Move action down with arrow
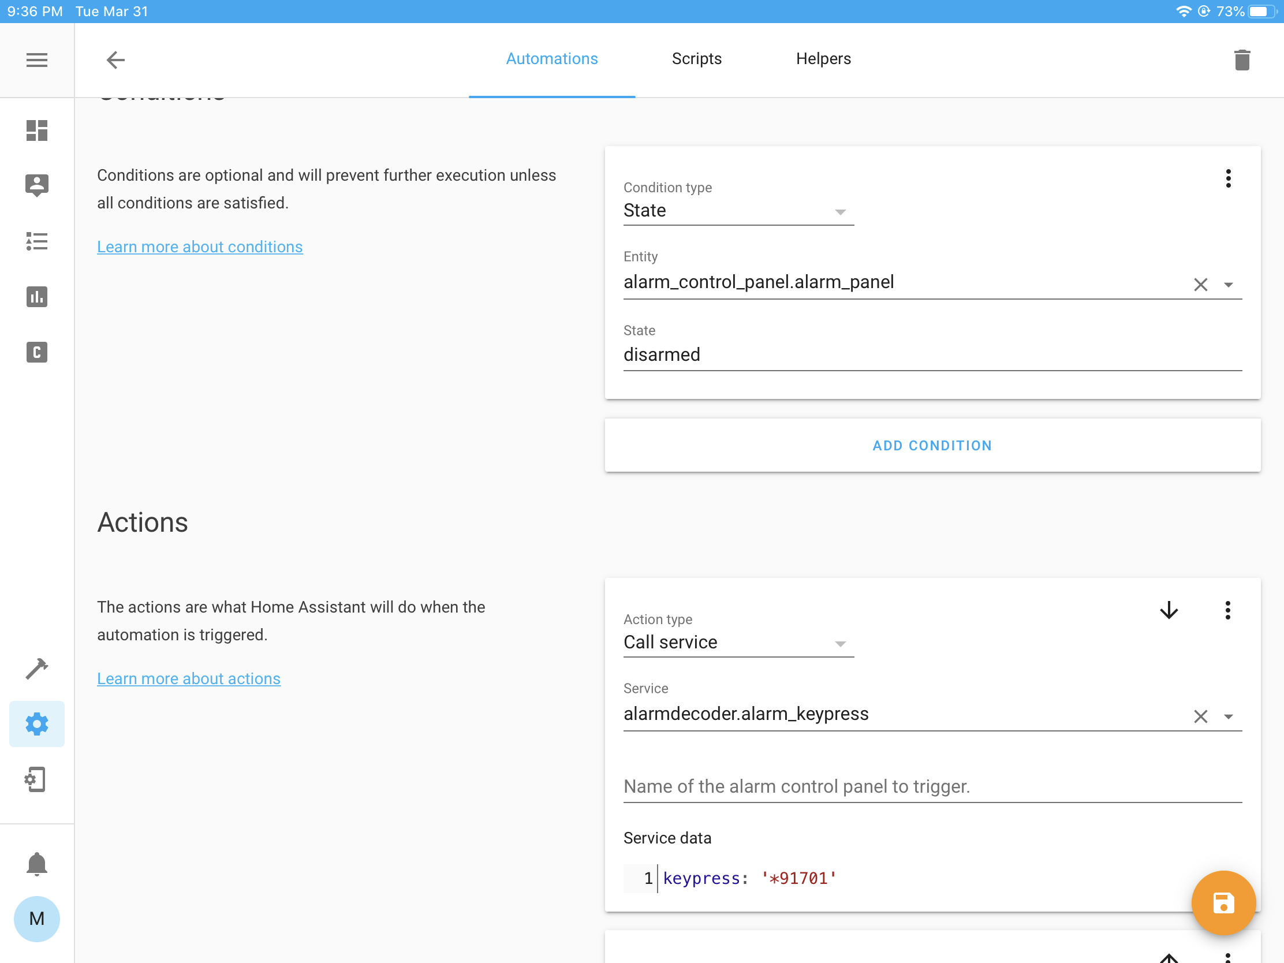This screenshot has height=963, width=1284. (1169, 610)
